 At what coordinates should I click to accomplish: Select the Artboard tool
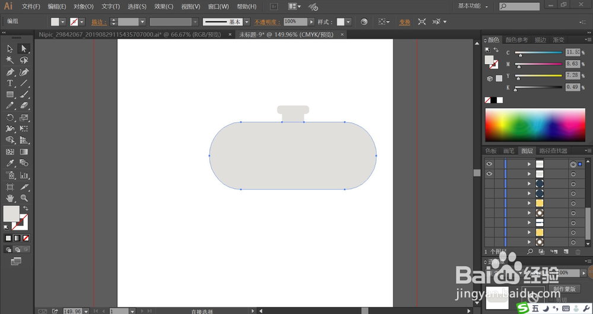pyautogui.click(x=10, y=187)
